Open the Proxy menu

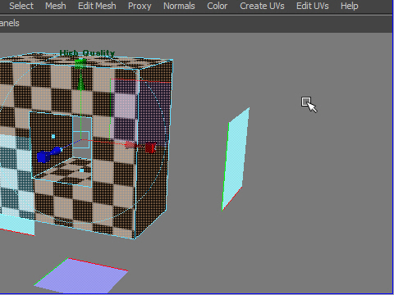click(x=140, y=6)
